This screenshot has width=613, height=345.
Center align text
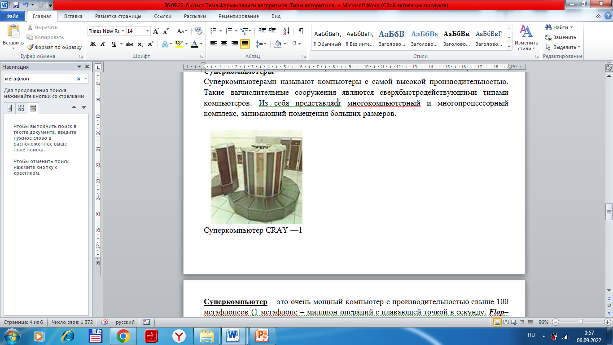point(224,44)
